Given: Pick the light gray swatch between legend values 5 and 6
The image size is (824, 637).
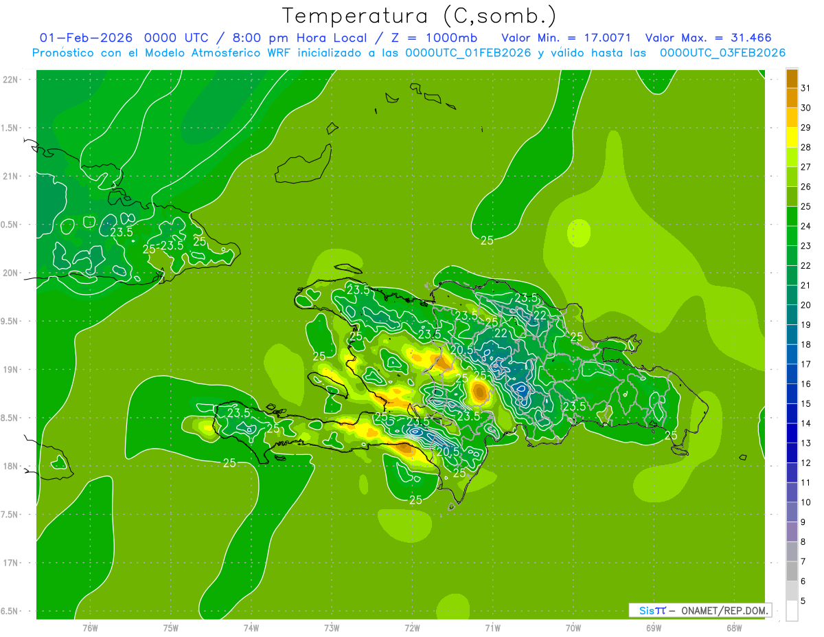Looking at the screenshot, I should pos(792,591).
